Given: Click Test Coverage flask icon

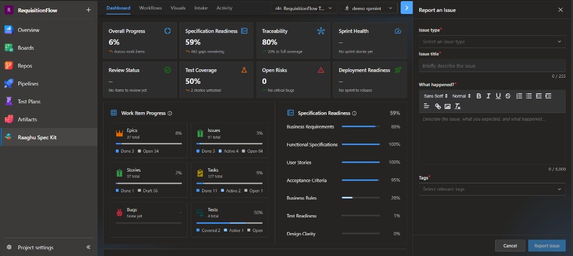Looking at the screenshot, I should pyautogui.click(x=244, y=70).
